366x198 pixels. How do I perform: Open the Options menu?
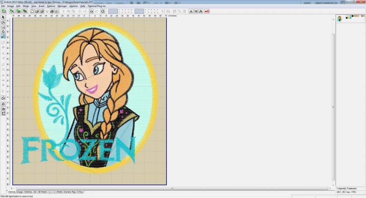coord(51,6)
